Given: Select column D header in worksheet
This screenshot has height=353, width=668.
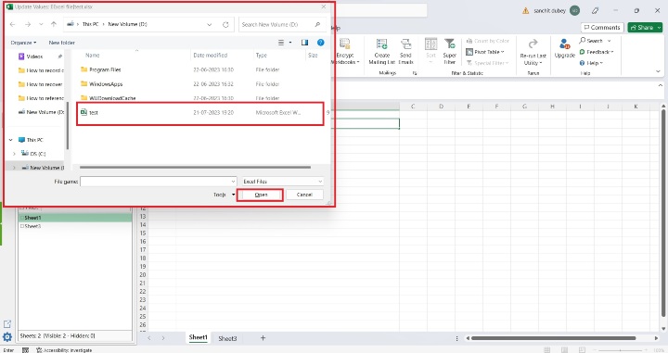Looking at the screenshot, I should pyautogui.click(x=441, y=107).
